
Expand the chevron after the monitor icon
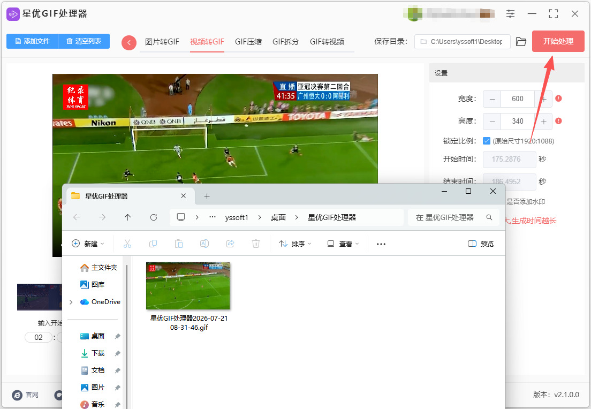point(197,217)
